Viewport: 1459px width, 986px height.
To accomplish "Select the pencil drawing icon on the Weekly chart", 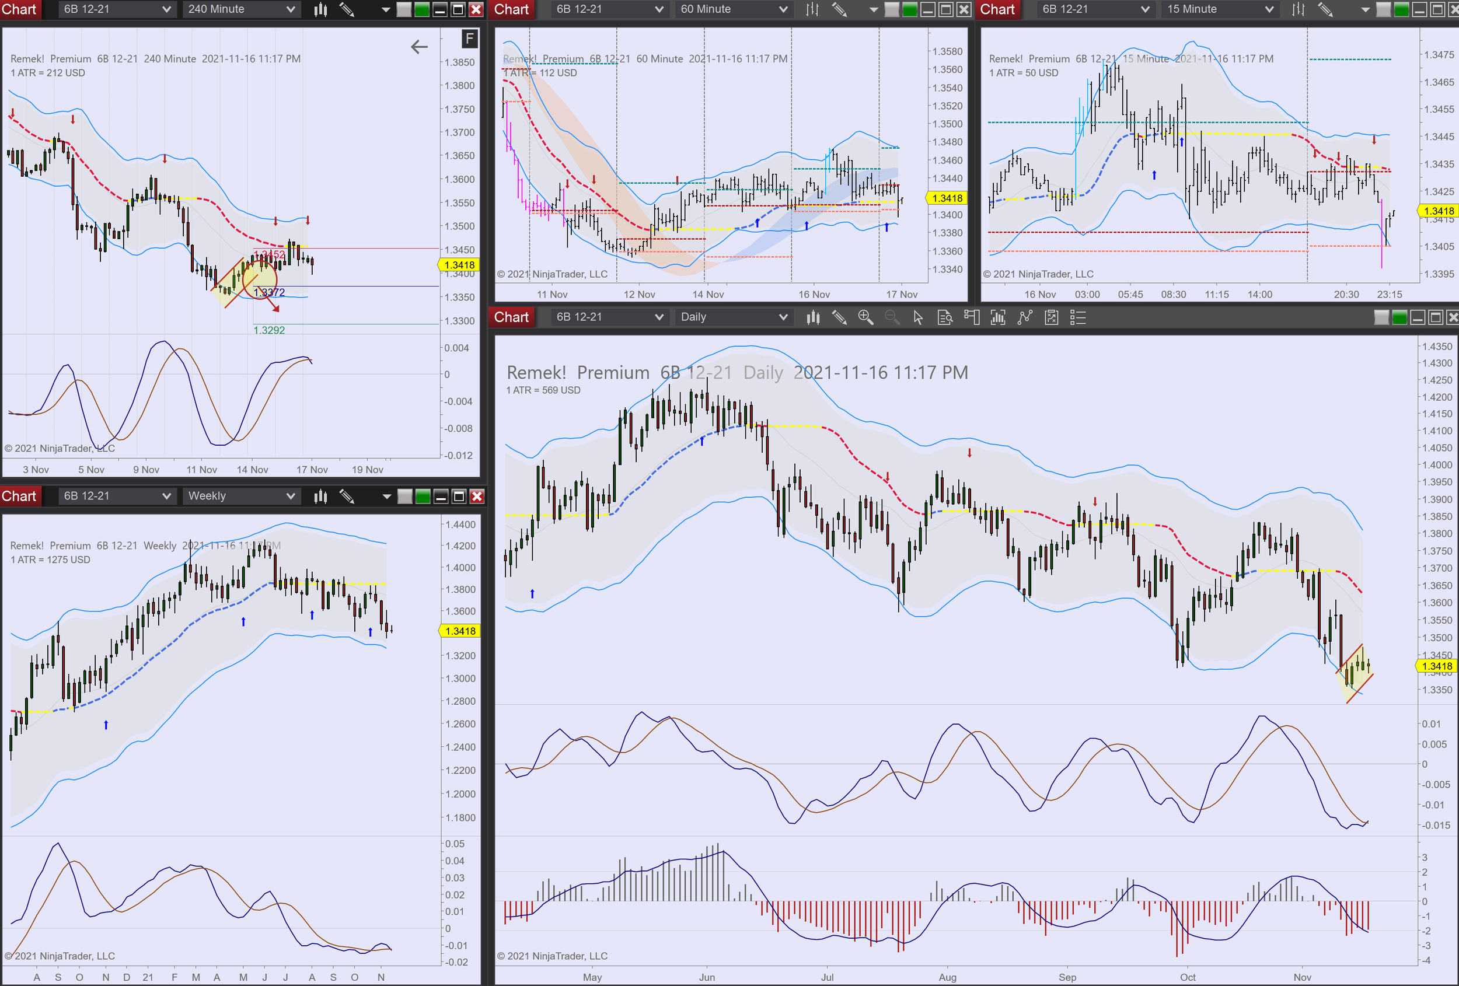I will 347,496.
